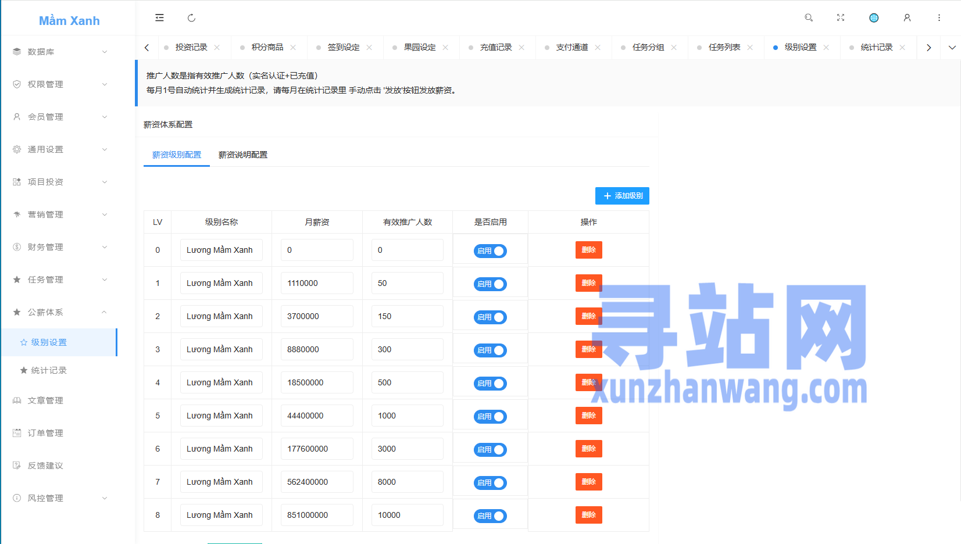
Task: Expand the 营销管理 menu chevron
Action: [105, 214]
